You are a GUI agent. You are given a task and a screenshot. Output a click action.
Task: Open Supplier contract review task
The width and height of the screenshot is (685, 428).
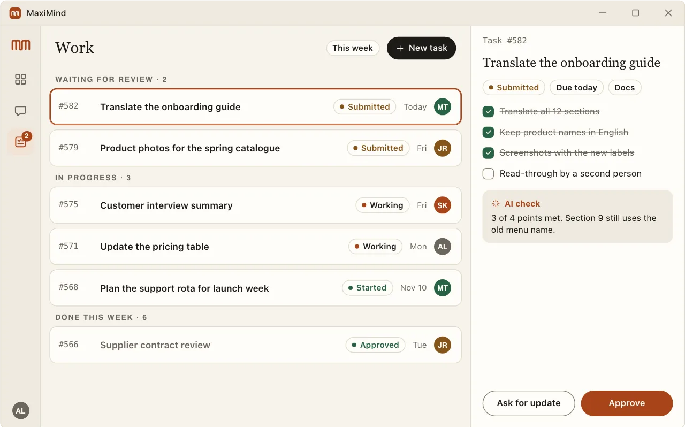[256, 345]
